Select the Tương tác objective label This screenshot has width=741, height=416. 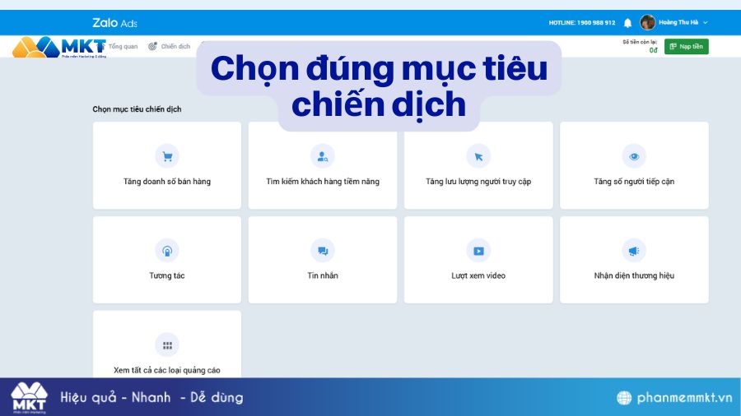tap(167, 275)
